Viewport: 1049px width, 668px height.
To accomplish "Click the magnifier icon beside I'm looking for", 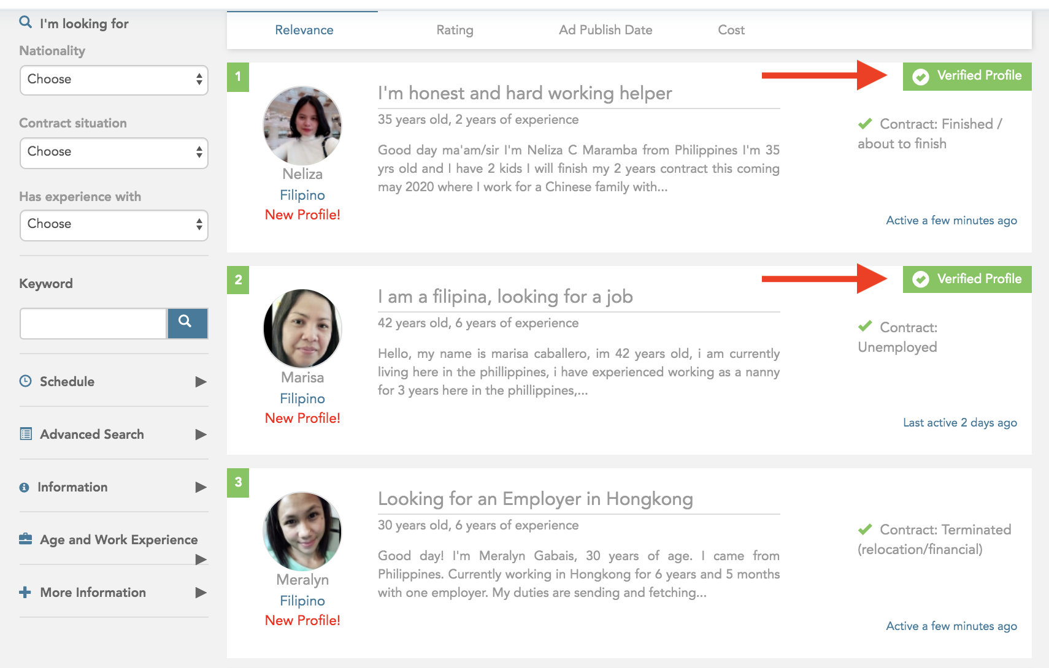I will [x=25, y=23].
